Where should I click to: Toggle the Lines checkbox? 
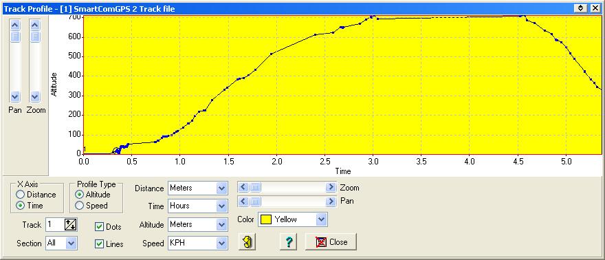(x=99, y=243)
